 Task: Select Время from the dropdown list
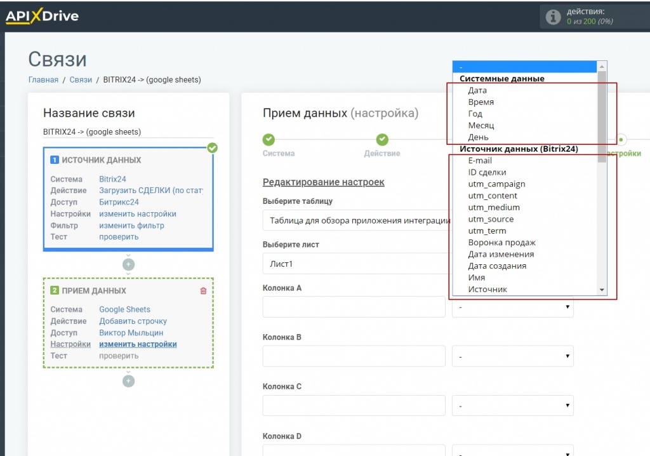tap(524, 102)
